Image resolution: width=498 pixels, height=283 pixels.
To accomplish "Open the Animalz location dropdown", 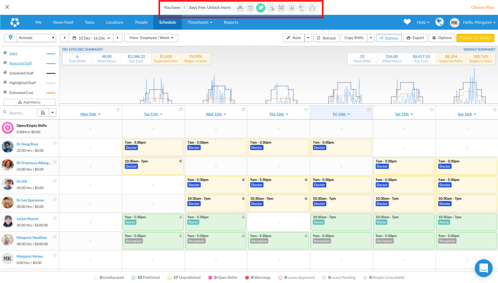I will [36, 38].
